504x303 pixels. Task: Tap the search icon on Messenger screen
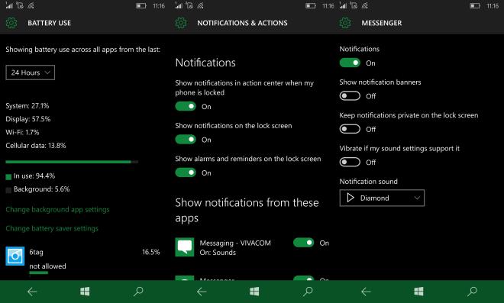pyautogui.click(x=472, y=292)
